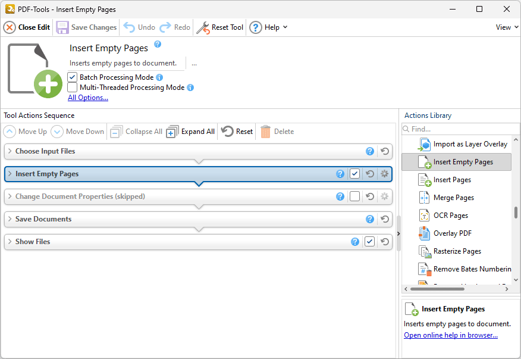This screenshot has height=359, width=521.
Task: Uncheck the Show Files step checkbox
Action: click(x=369, y=242)
